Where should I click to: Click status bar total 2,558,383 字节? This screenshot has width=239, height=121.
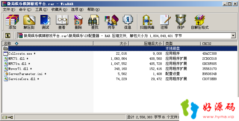pos(144,117)
